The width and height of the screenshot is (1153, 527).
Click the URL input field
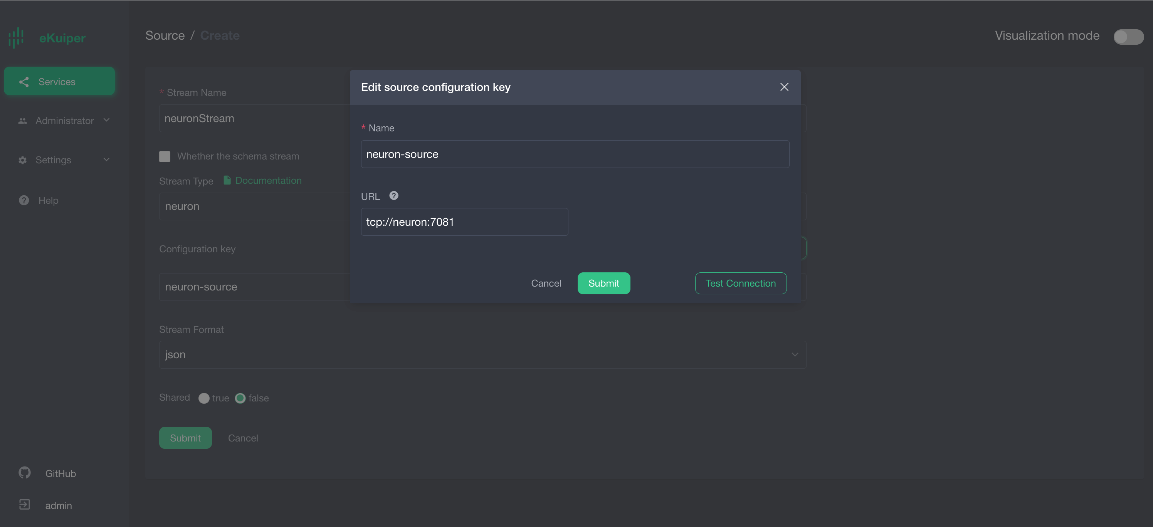tap(464, 222)
